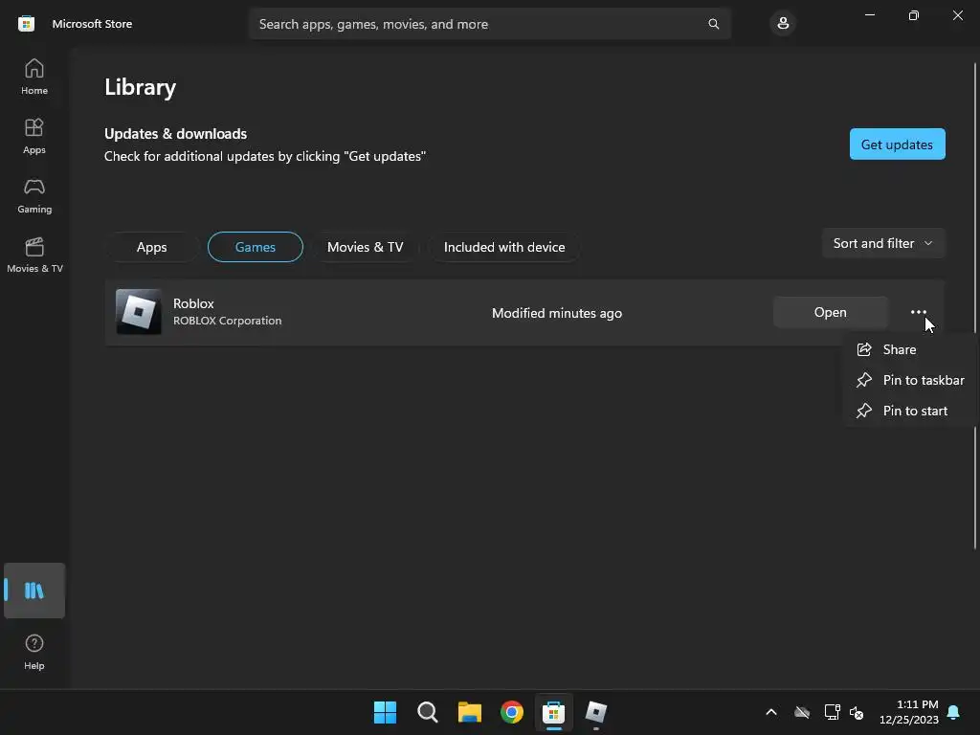The image size is (980, 735).
Task: Open Roblox with the Open button
Action: pos(830,312)
